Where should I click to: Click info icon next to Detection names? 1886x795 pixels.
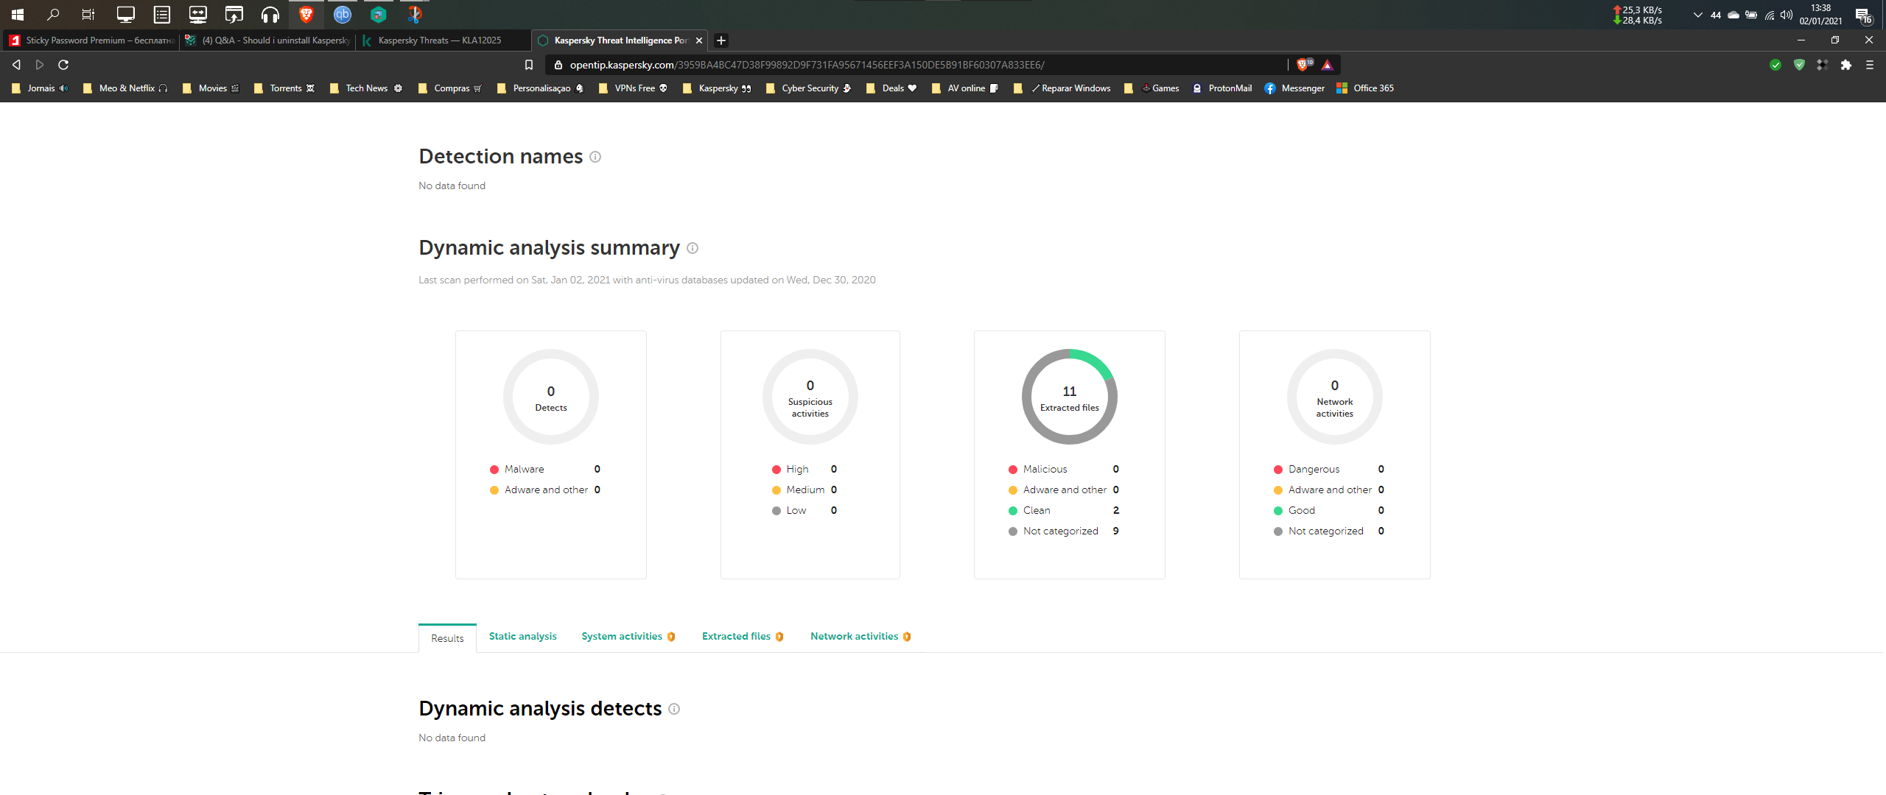tap(595, 157)
